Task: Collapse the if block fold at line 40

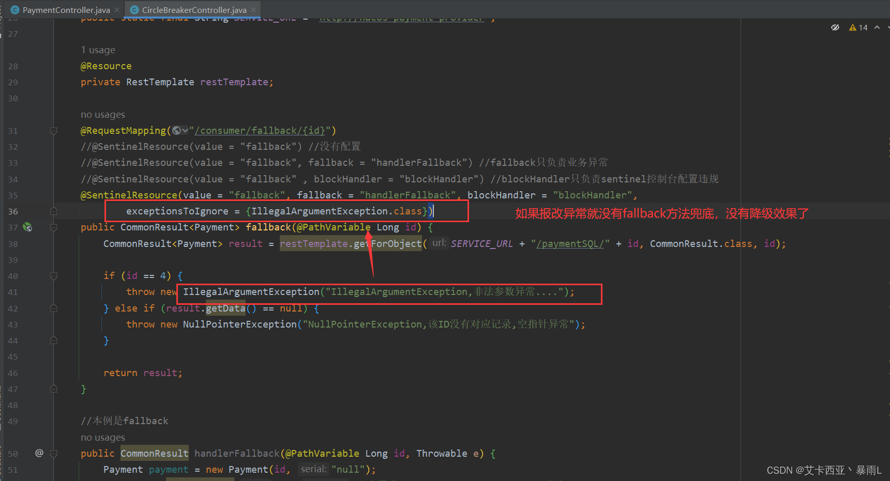Action: point(53,276)
